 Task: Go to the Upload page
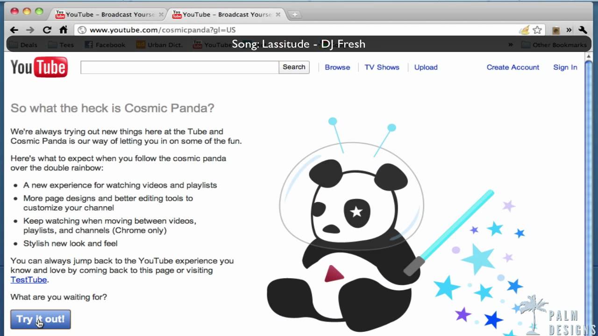(426, 67)
